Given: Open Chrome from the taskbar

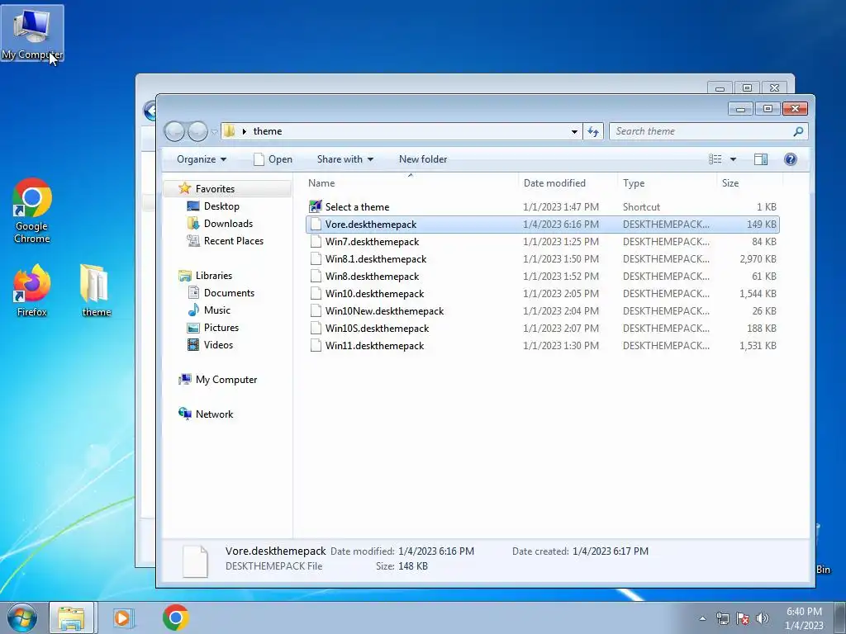Looking at the screenshot, I should click(x=175, y=617).
